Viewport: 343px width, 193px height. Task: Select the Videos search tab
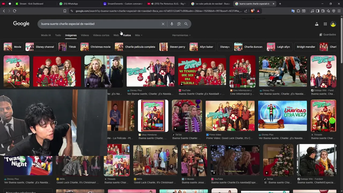click(85, 35)
